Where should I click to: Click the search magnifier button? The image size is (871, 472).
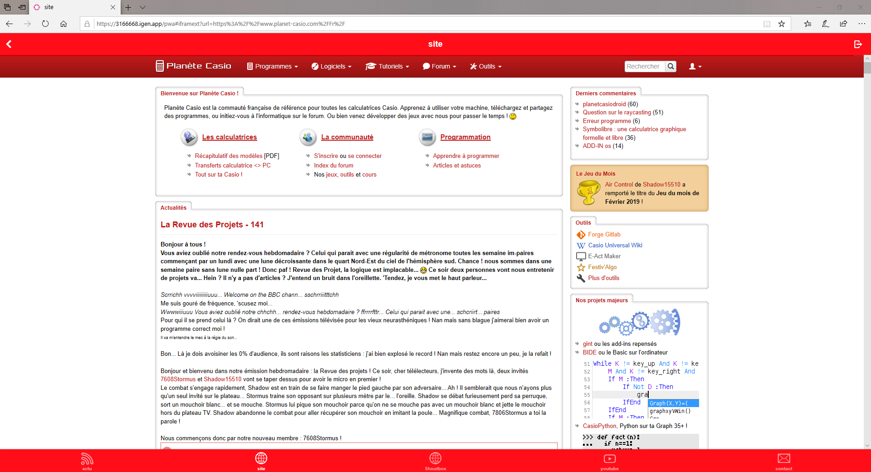coord(671,66)
